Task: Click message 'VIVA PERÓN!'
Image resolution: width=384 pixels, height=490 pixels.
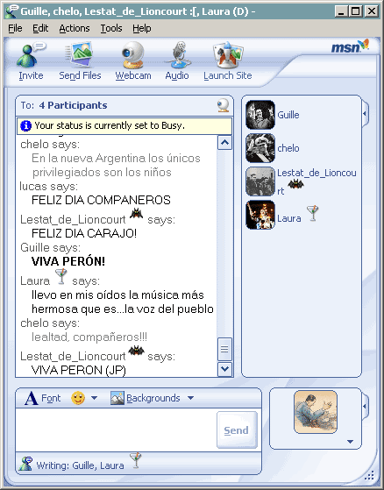Action: coord(68,261)
